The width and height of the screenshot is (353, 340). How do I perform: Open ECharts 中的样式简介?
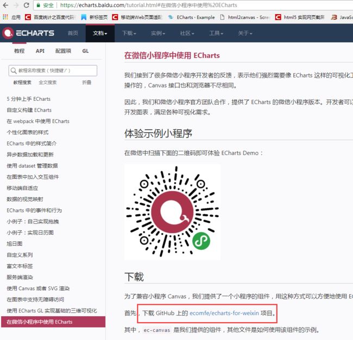31,144
